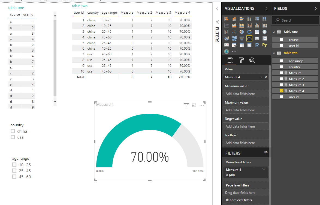Tick the usa slicer checkbox
320x205 pixels.
[13, 137]
